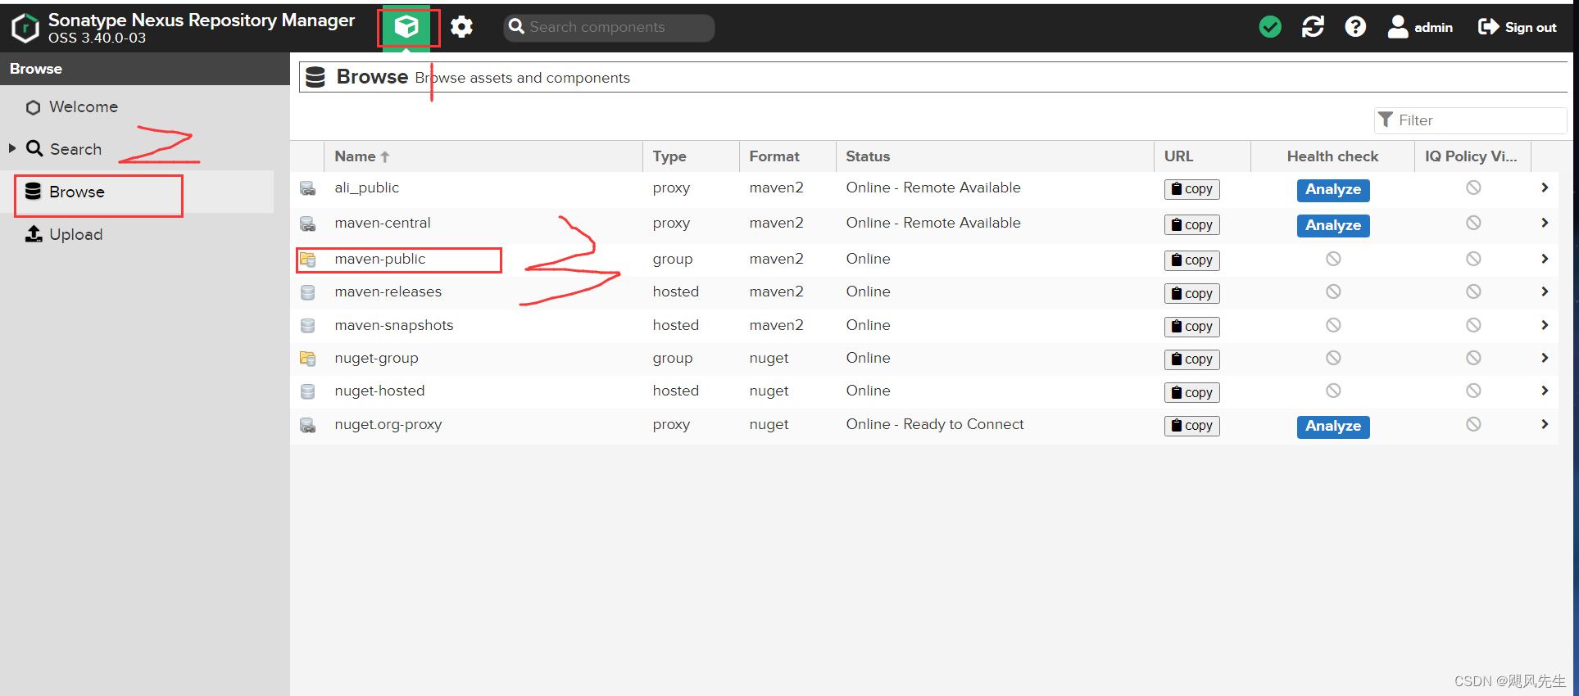Screen dimensions: 1579x696
Task: Expand maven-public row chevron
Action: pyautogui.click(x=1545, y=259)
